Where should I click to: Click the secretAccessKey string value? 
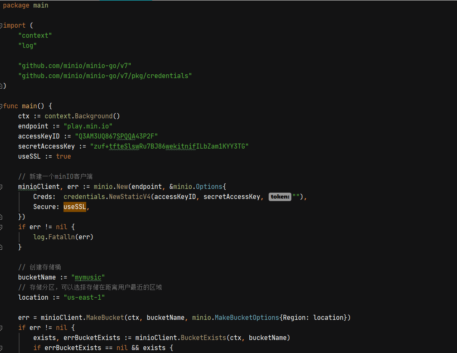[169, 146]
